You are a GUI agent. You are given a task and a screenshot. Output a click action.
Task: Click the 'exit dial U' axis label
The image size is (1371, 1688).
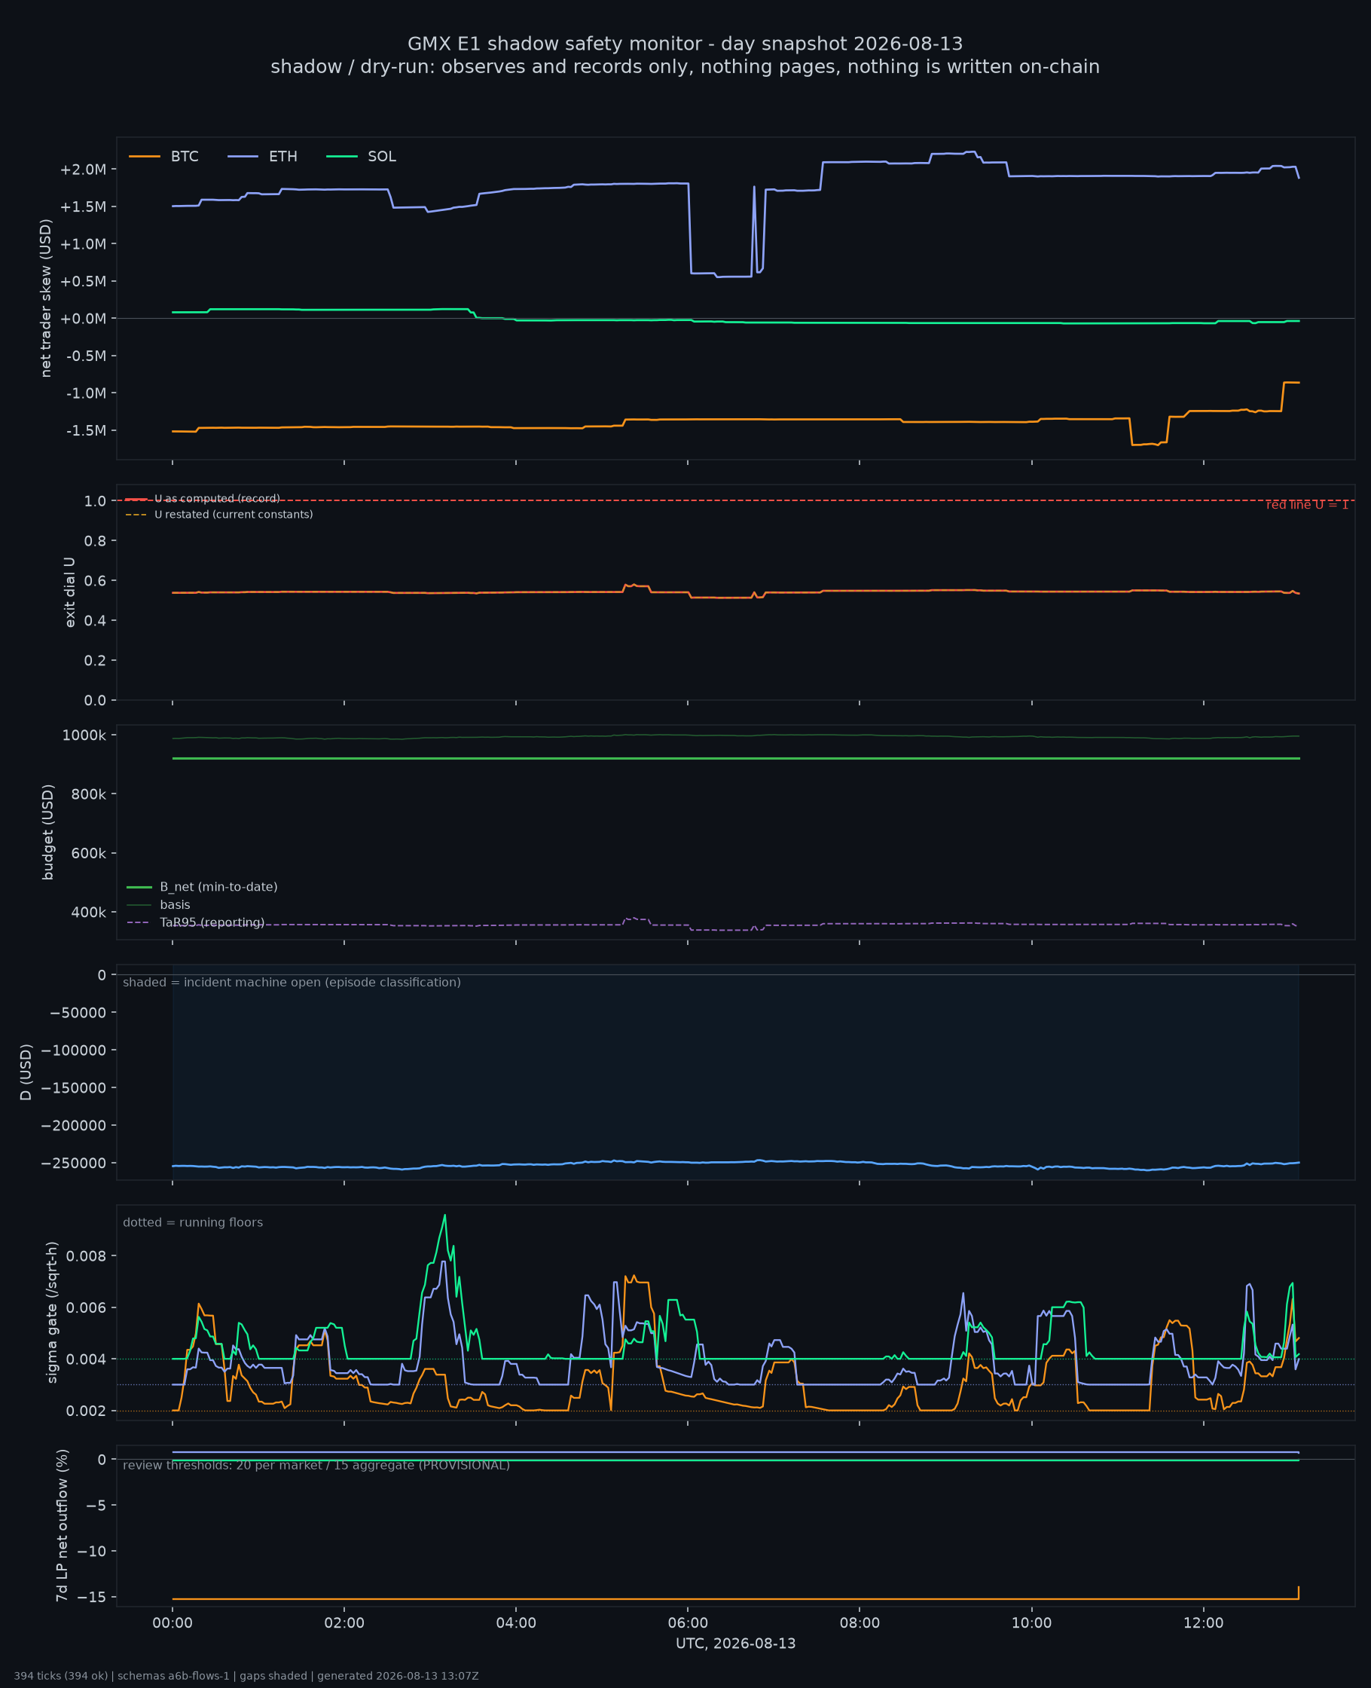coord(70,592)
